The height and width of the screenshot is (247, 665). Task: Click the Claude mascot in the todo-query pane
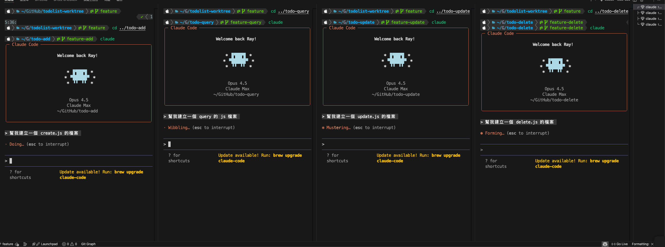tap(238, 60)
